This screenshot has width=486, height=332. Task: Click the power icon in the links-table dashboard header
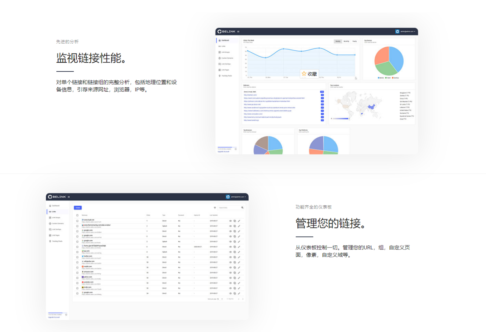point(228,197)
